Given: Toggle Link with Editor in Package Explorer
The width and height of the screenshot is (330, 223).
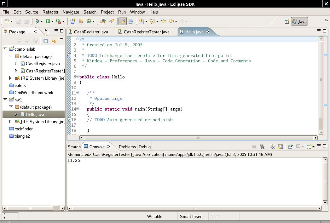Looking at the screenshot, I should 53,41.
